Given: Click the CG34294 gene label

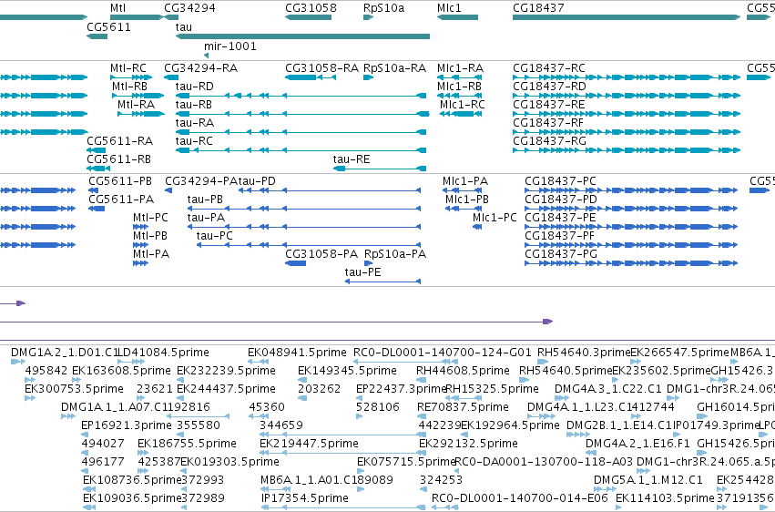Looking at the screenshot, I should point(189,8).
